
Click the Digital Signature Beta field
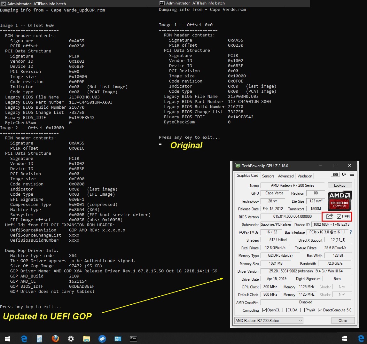click(337, 279)
